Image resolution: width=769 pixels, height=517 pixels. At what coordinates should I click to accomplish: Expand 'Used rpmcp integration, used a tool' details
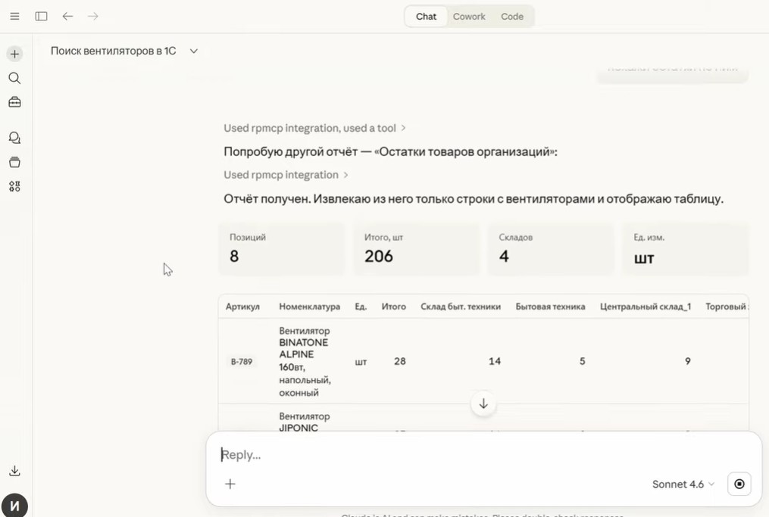(x=314, y=128)
